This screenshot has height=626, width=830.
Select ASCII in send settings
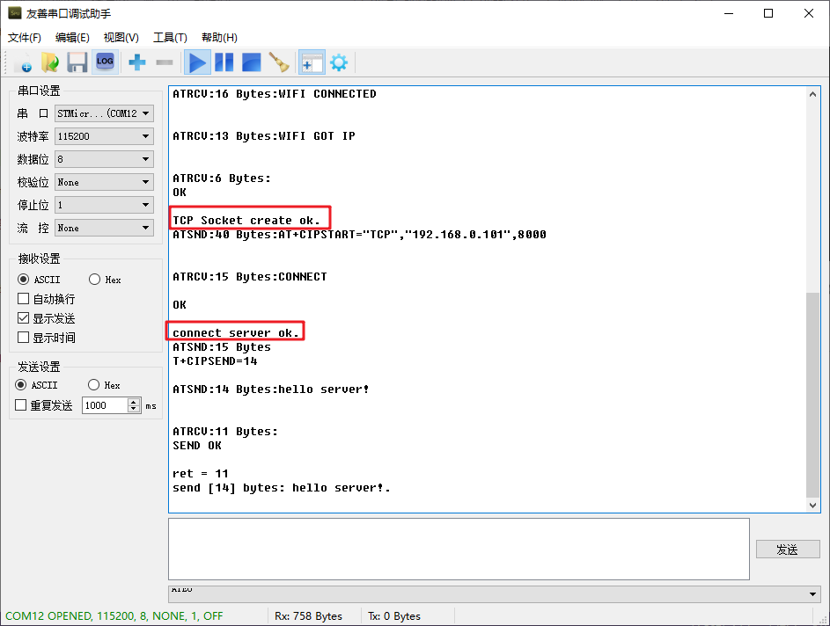point(20,385)
